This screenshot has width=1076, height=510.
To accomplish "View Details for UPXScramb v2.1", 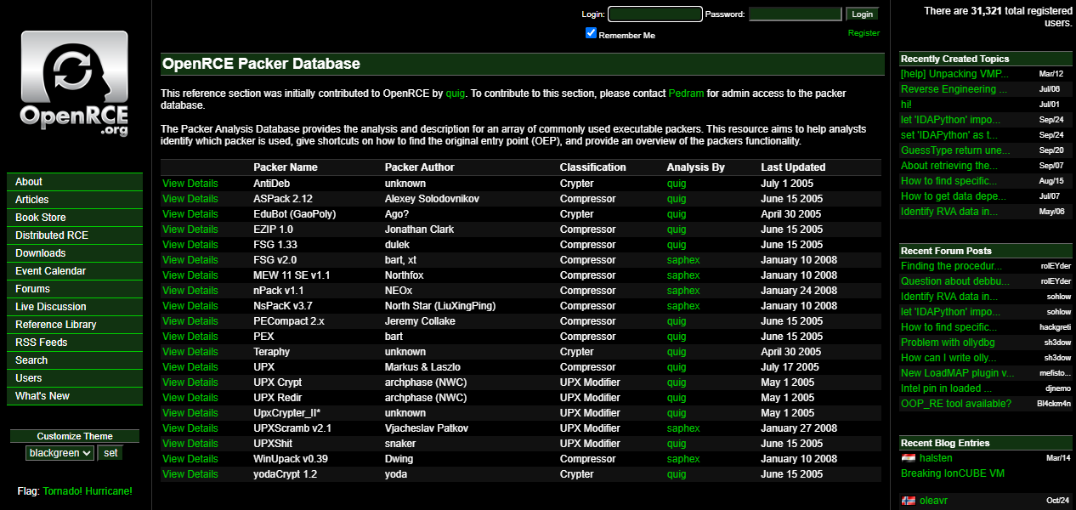I will coord(190,428).
